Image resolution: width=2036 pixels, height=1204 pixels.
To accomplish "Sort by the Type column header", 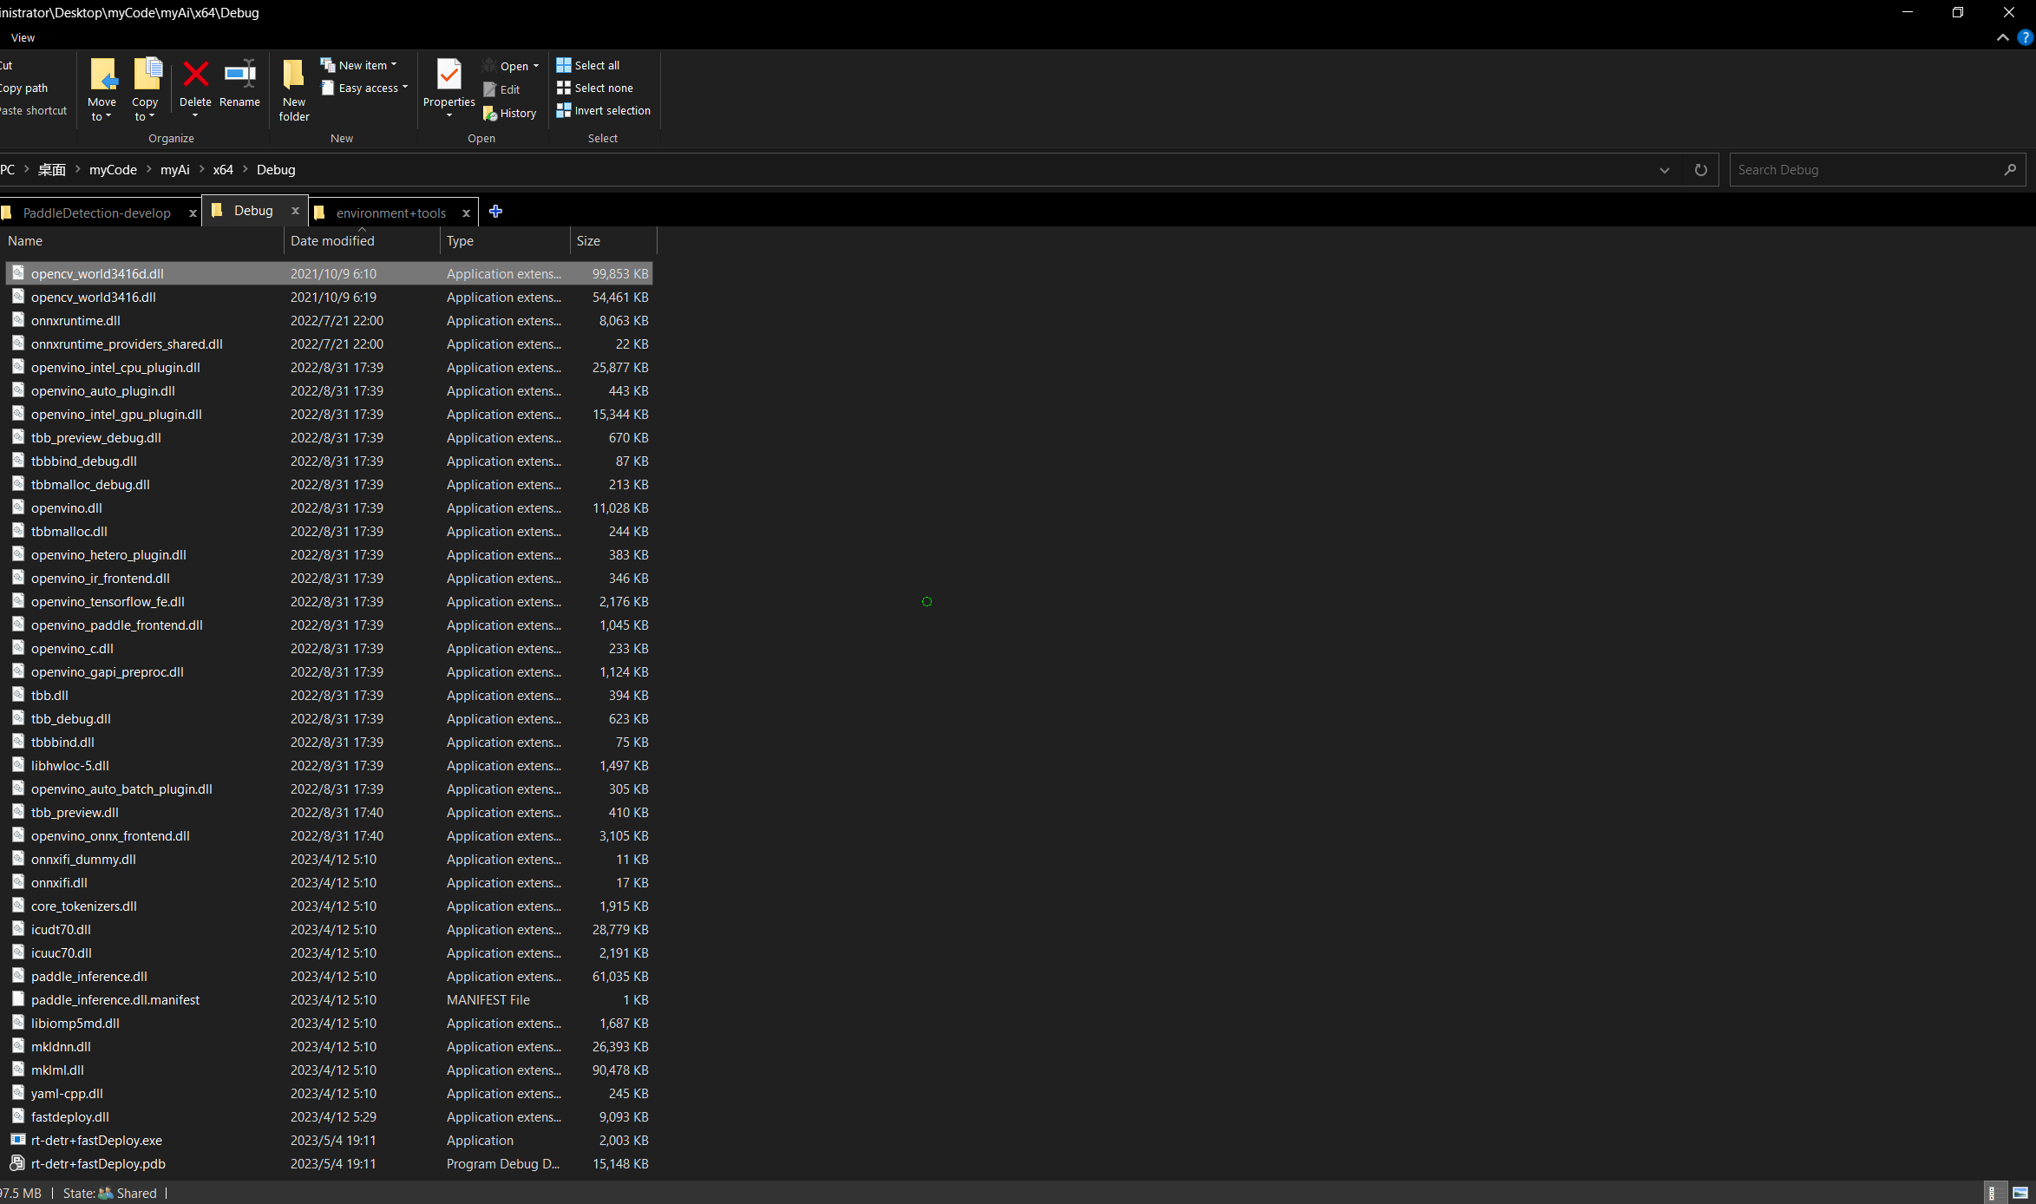I will click(x=505, y=241).
